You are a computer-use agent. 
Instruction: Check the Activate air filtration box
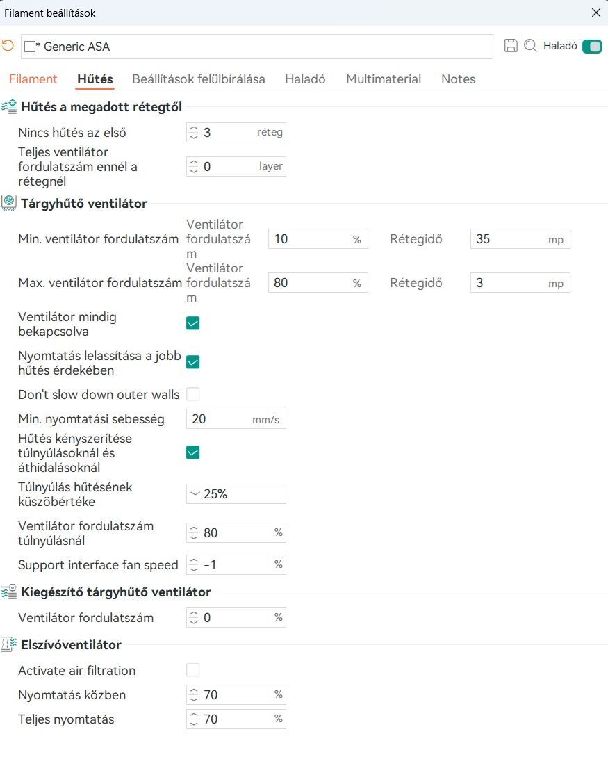pyautogui.click(x=192, y=670)
